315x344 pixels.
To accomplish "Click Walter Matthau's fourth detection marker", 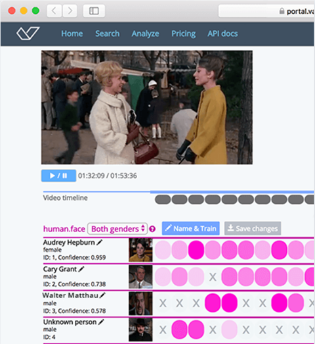I will (x=213, y=303).
